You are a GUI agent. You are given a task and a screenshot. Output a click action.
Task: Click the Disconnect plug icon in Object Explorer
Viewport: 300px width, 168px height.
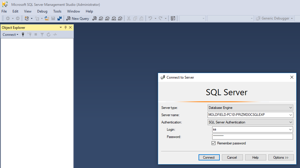[x=29, y=34]
